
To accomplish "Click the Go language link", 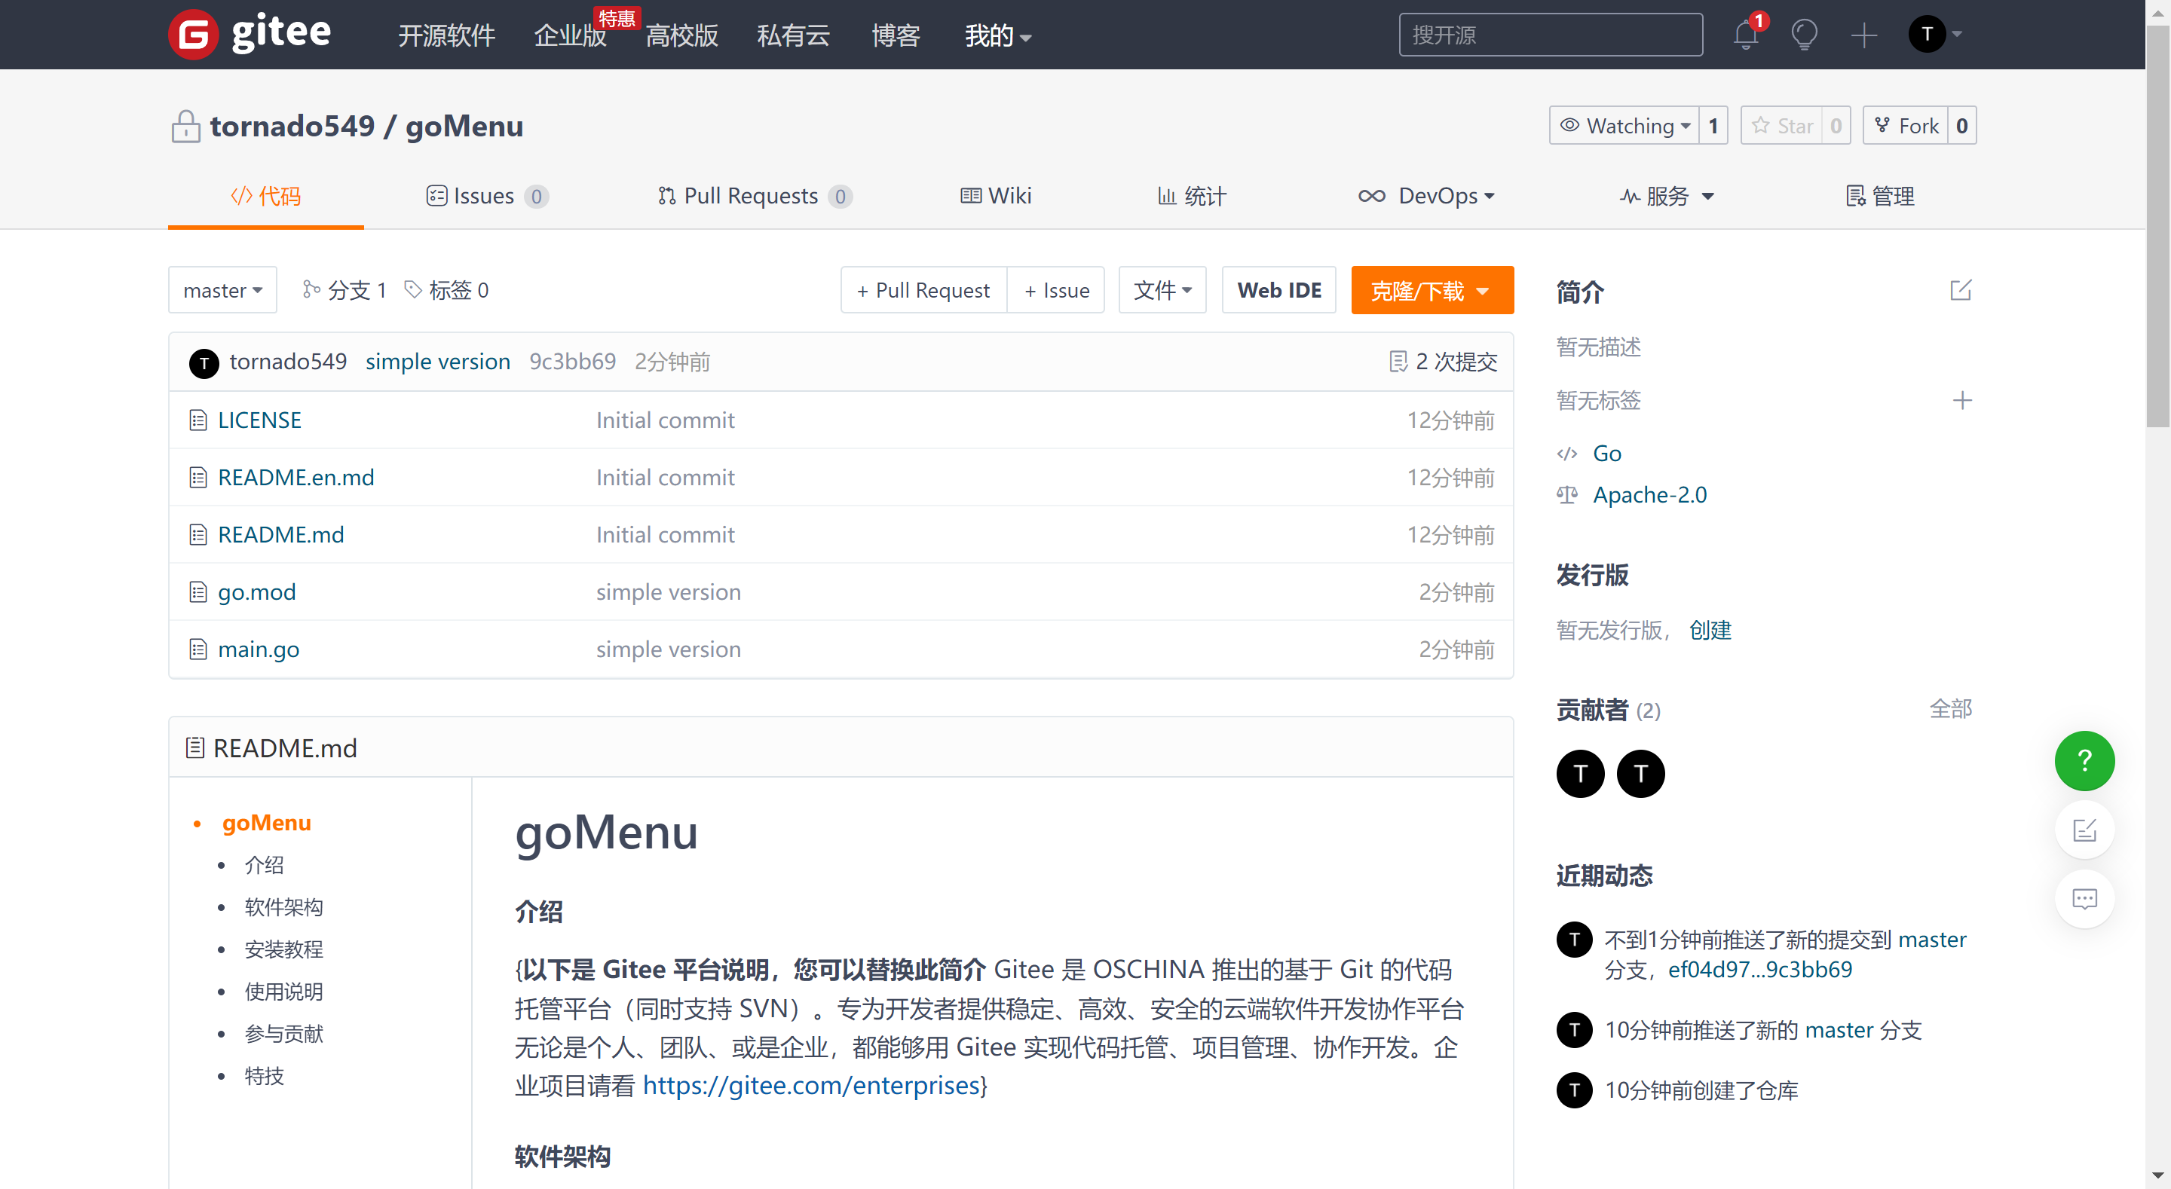I will point(1606,454).
